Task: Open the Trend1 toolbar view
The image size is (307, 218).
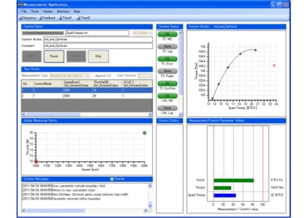Action: tap(66, 18)
